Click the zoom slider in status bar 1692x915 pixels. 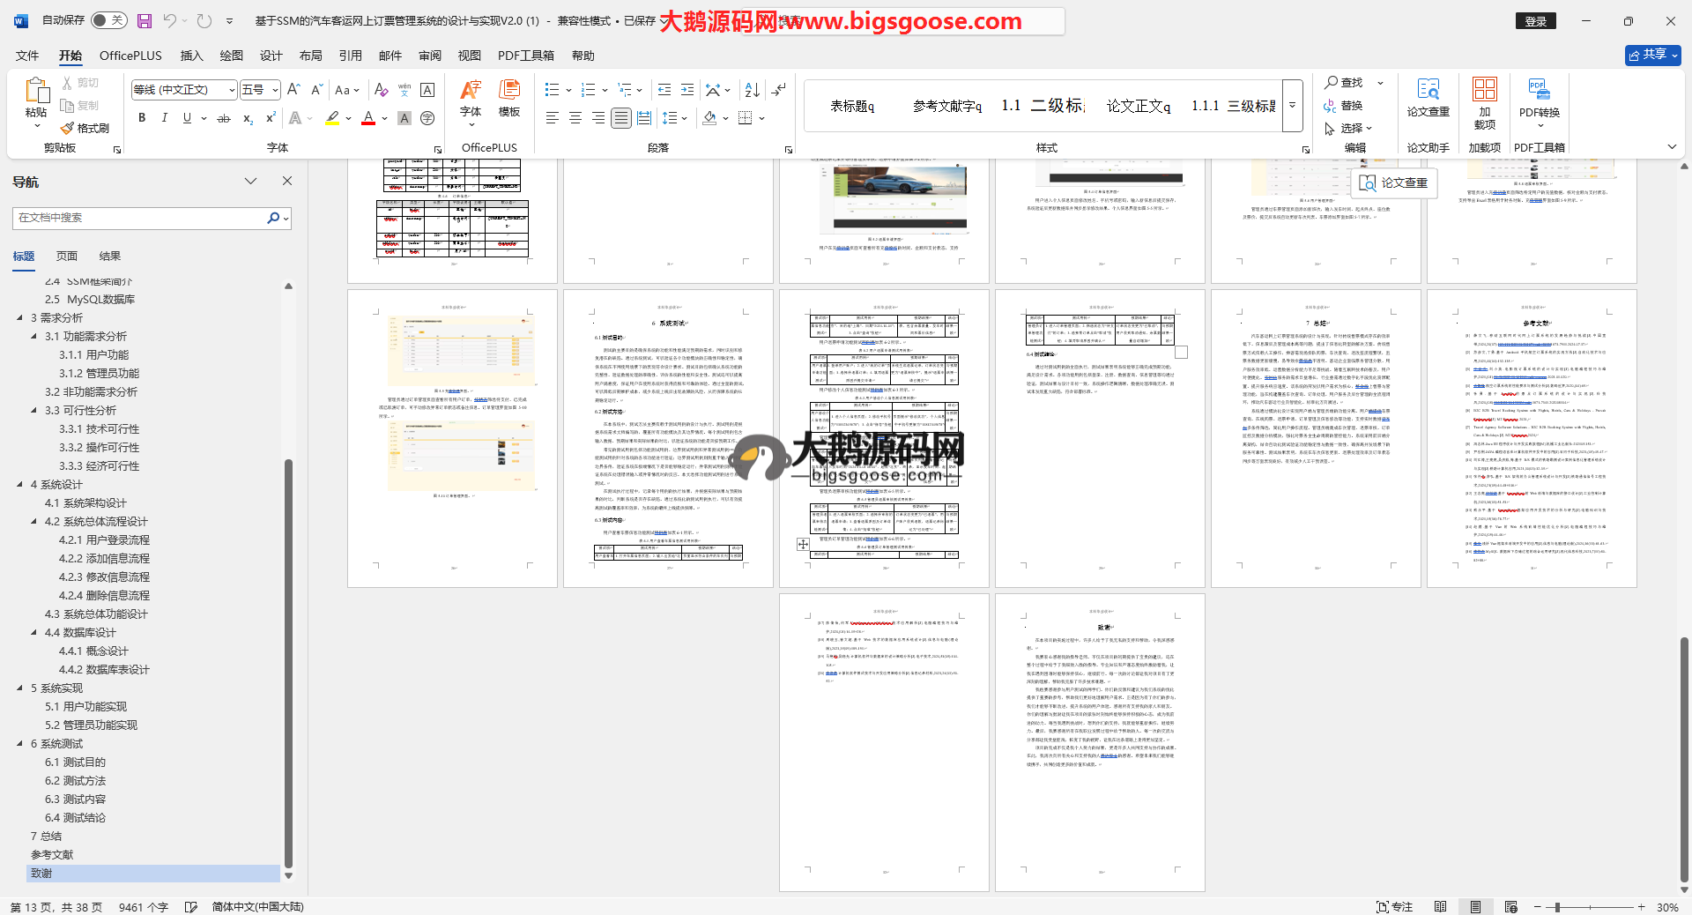[x=1557, y=907]
